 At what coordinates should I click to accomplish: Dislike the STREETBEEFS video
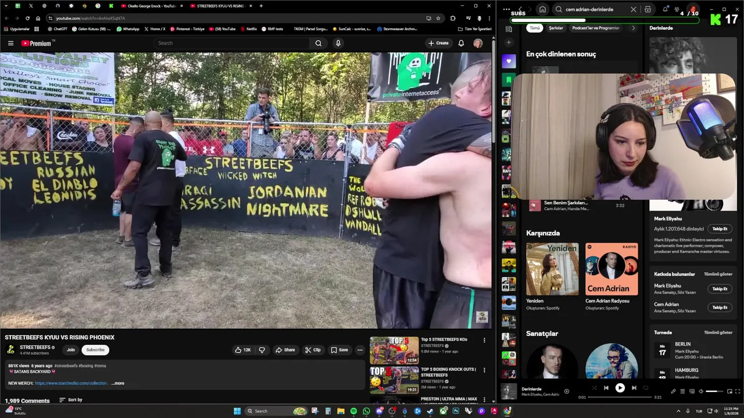coord(262,350)
